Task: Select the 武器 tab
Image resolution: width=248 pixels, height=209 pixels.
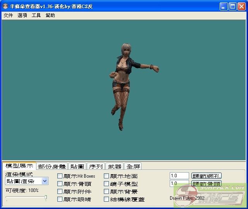Action: pyautogui.click(x=114, y=166)
